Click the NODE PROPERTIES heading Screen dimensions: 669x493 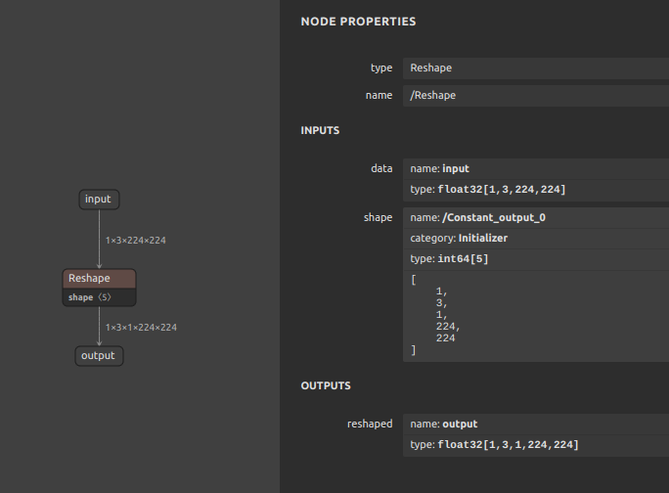tap(358, 22)
